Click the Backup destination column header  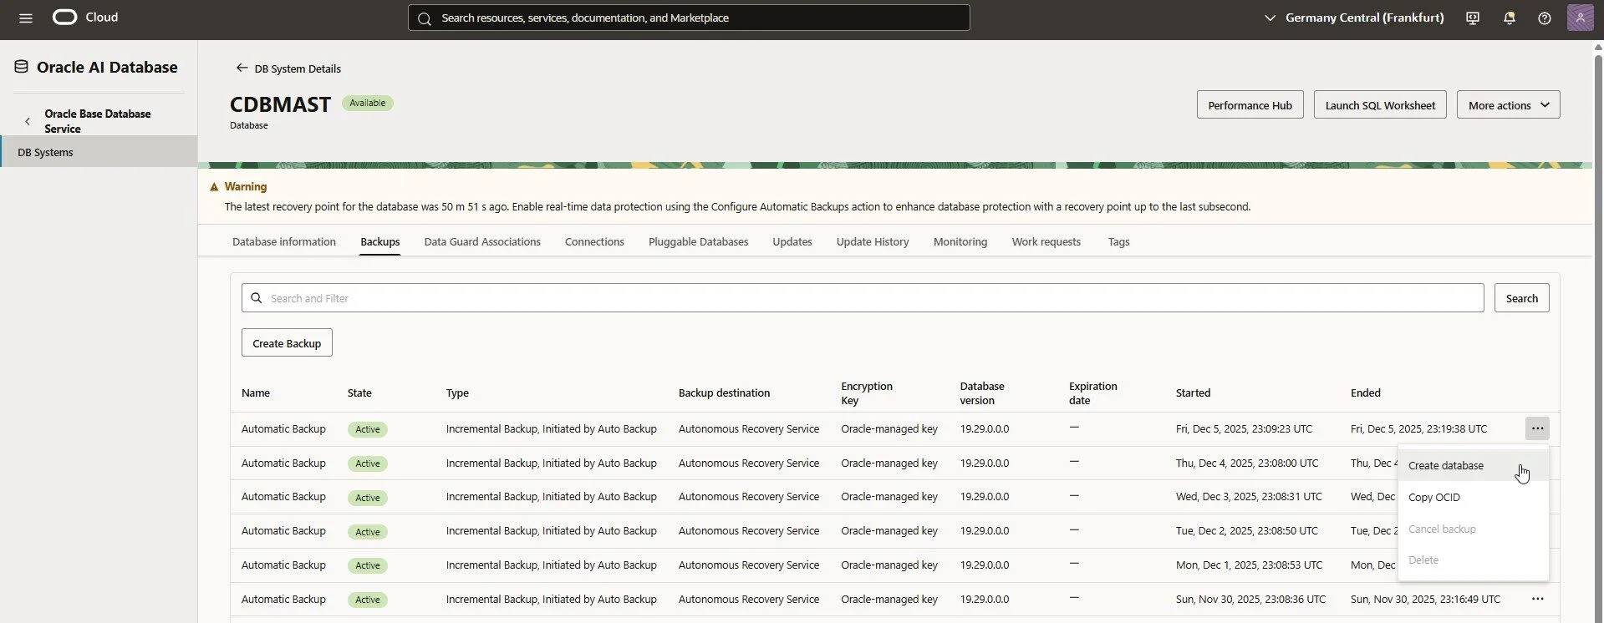click(724, 393)
